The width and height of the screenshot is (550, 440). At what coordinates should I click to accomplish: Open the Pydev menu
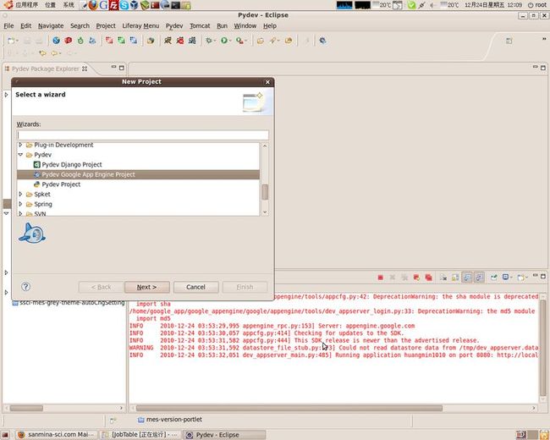[174, 26]
